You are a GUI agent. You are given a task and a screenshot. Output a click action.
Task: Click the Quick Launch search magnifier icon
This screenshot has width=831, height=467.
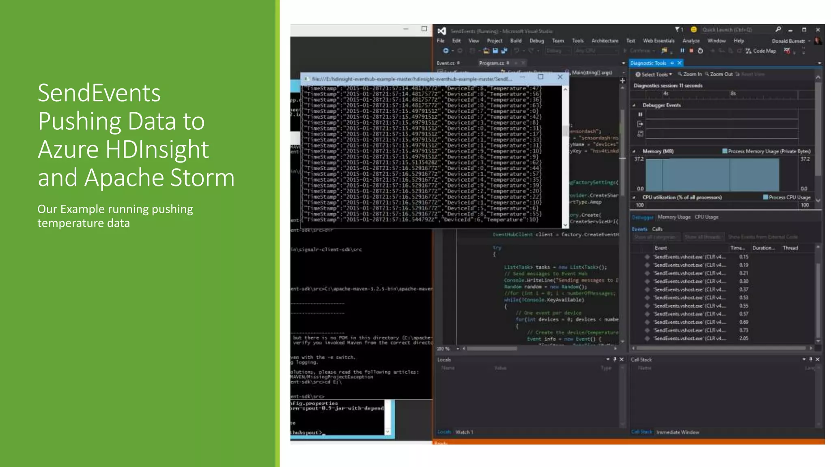coord(778,30)
